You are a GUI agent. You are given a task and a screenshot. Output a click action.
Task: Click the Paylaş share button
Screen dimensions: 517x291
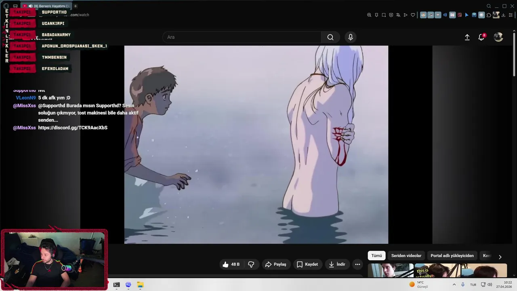[275, 264]
